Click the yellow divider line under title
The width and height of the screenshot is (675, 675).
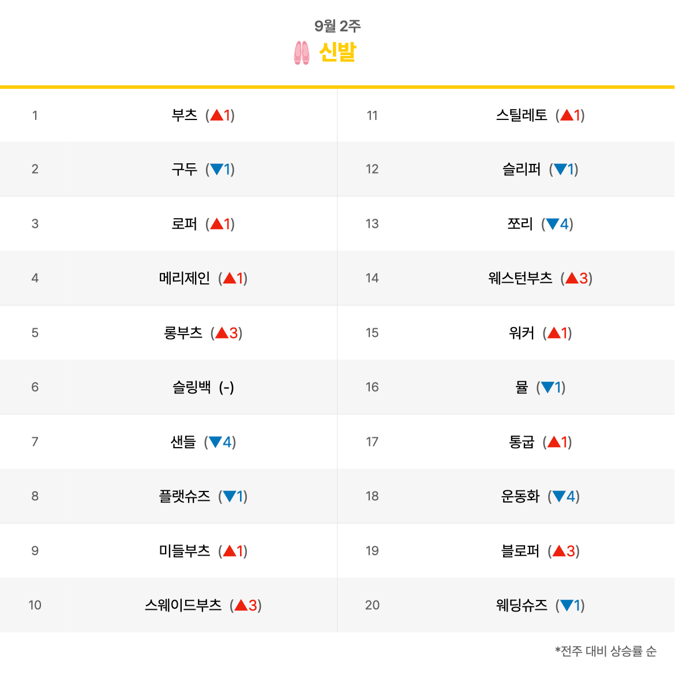337,87
